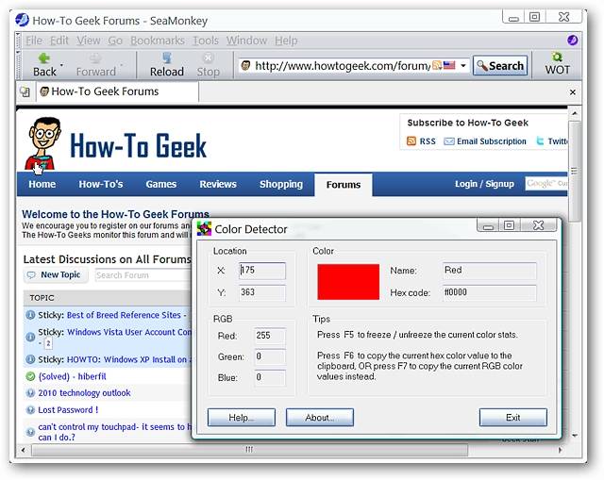Click the site favicon in the URL field
Viewport: 604px width, 480px height.
(x=245, y=65)
